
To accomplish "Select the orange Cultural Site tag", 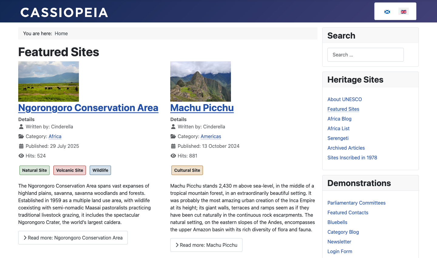I will pyautogui.click(x=187, y=170).
